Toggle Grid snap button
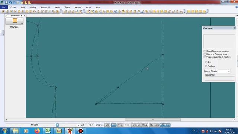The width and height of the screenshot is (238, 134). pos(107,125)
